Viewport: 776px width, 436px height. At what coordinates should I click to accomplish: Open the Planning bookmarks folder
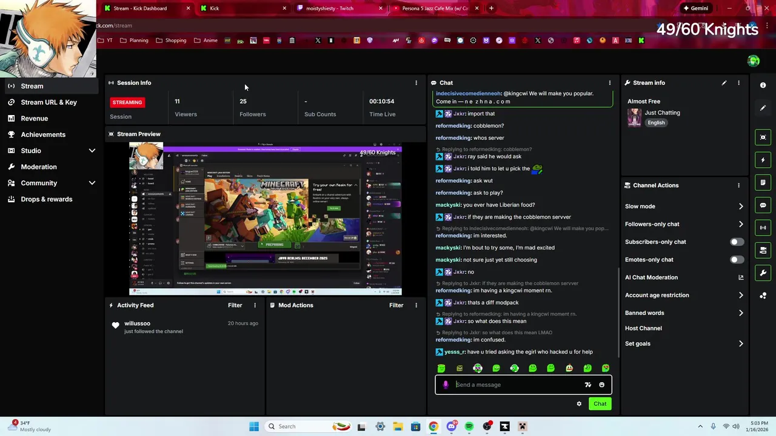pyautogui.click(x=134, y=41)
